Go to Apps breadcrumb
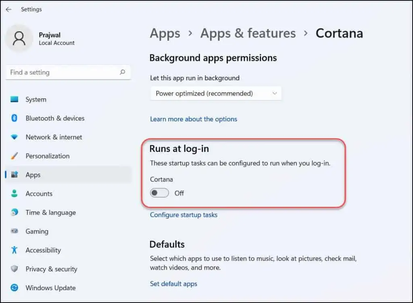This screenshot has height=303, width=413. pyautogui.click(x=165, y=33)
